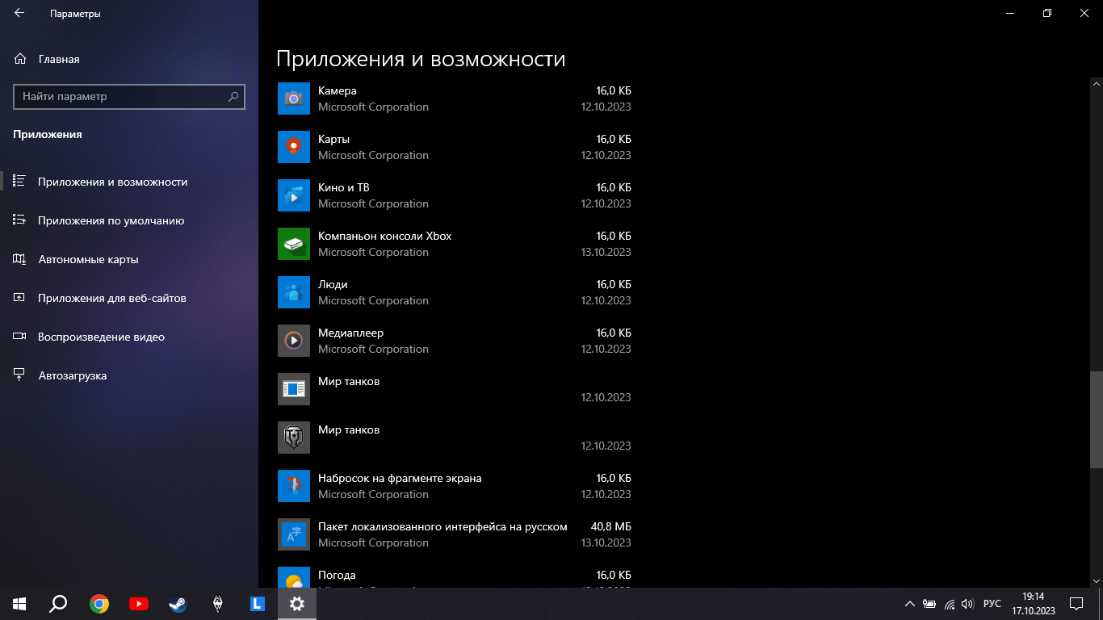
Task: Open the notification center icon
Action: 1076,603
